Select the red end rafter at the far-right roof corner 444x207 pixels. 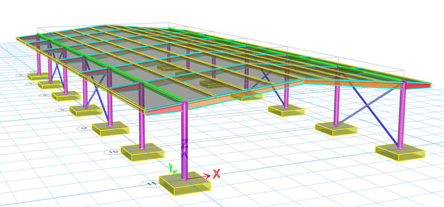click(x=419, y=85)
